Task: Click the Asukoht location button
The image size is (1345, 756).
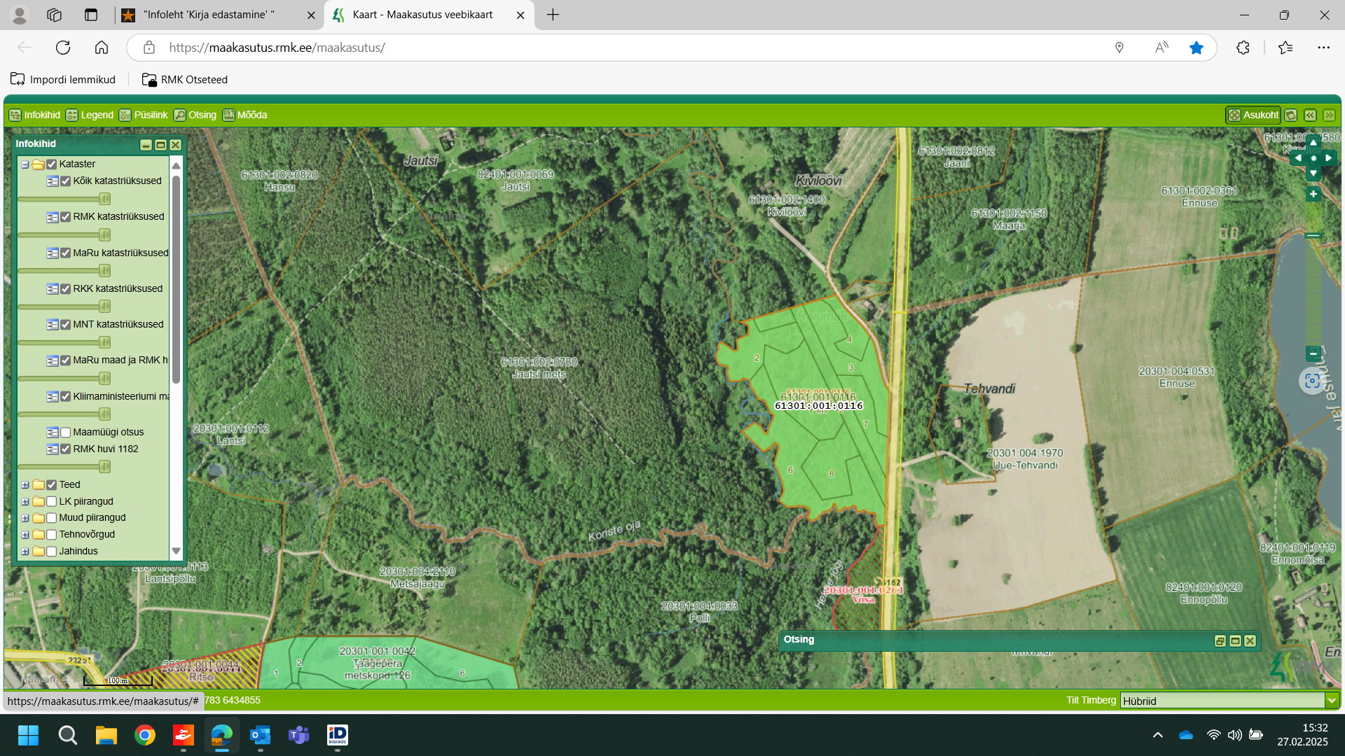Action: tap(1253, 115)
